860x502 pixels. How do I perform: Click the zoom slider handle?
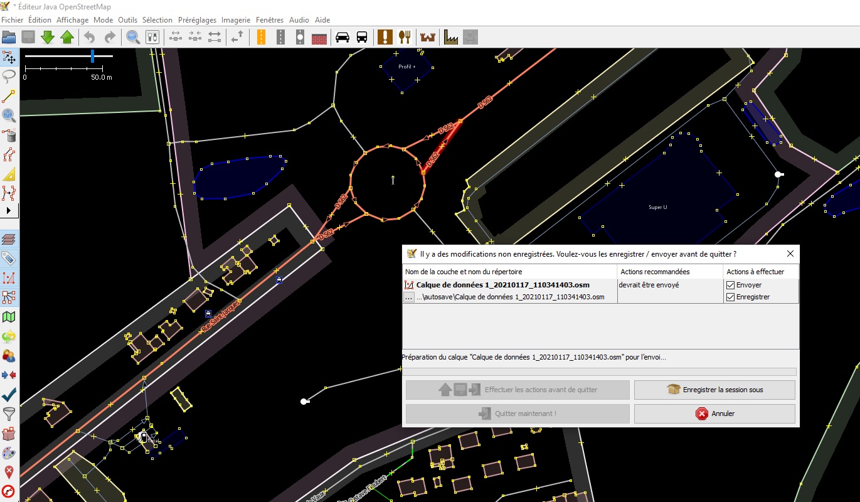(92, 56)
